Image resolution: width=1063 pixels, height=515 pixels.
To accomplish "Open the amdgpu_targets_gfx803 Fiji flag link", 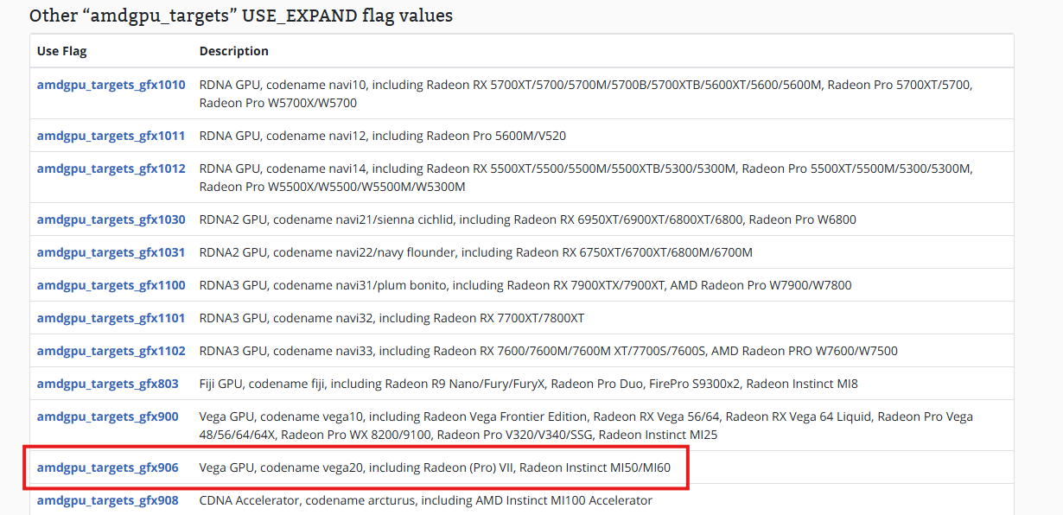I will (x=108, y=384).
